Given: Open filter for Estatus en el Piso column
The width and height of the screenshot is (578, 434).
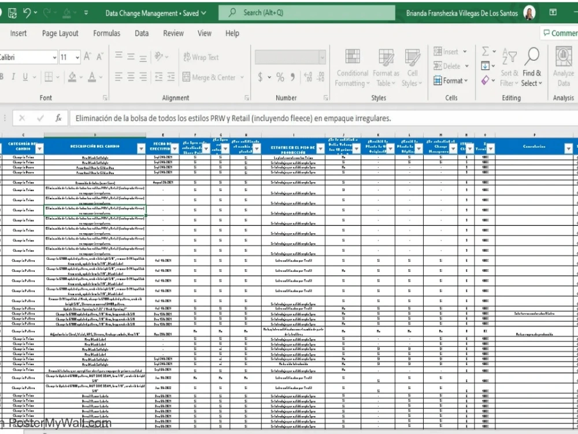Looking at the screenshot, I should pyautogui.click(x=320, y=148).
